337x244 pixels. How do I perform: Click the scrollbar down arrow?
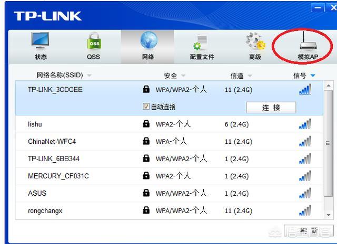click(x=329, y=216)
